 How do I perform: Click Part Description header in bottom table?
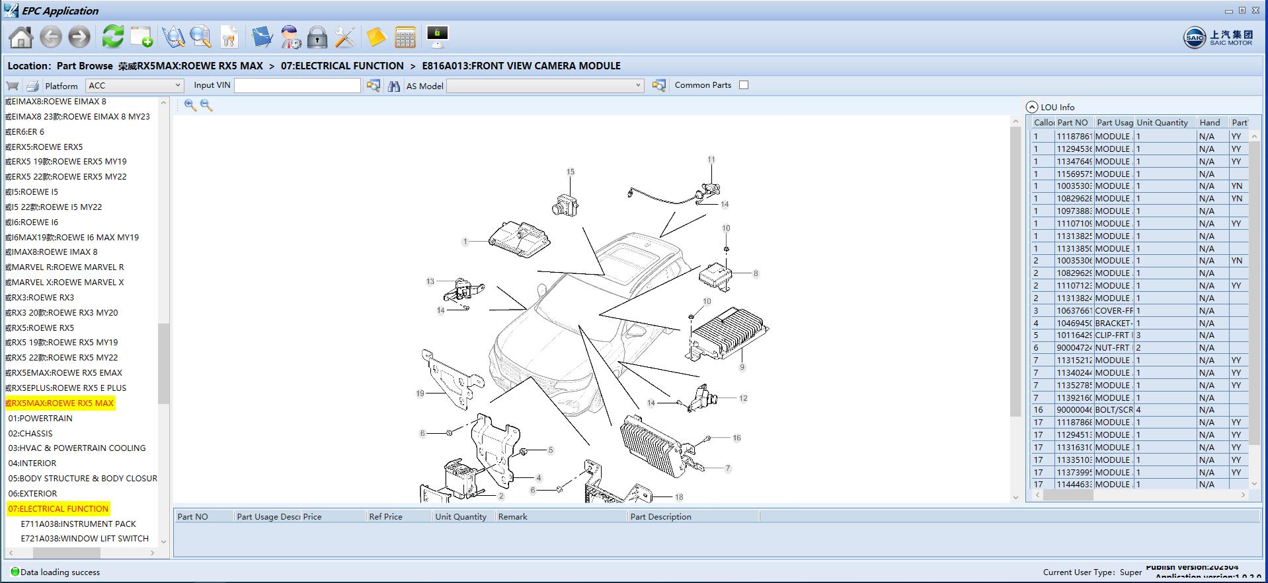pos(693,516)
